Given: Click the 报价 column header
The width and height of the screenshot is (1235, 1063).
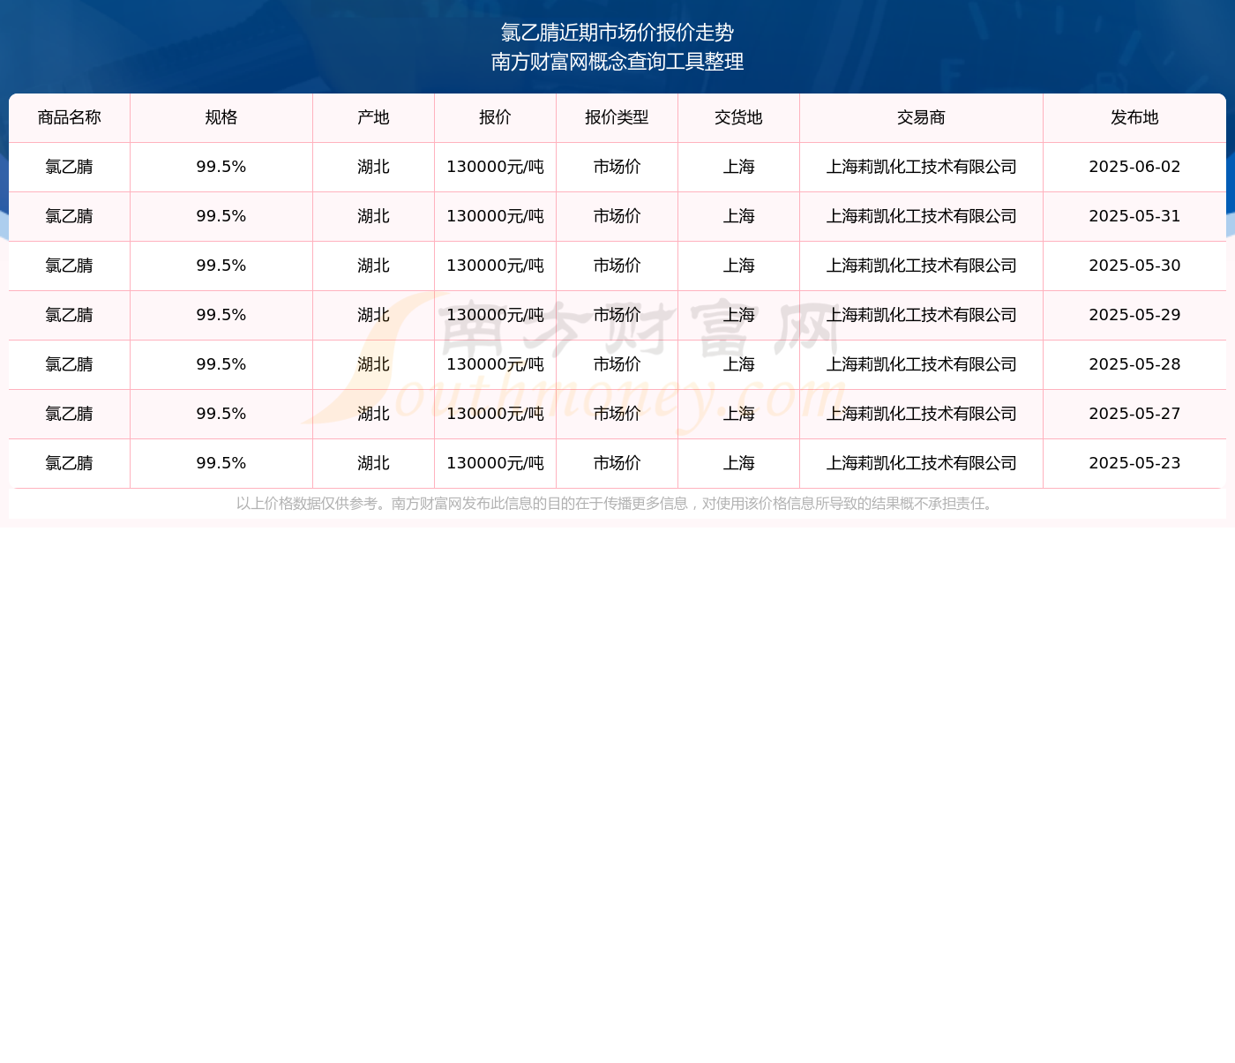Looking at the screenshot, I should pos(495,117).
